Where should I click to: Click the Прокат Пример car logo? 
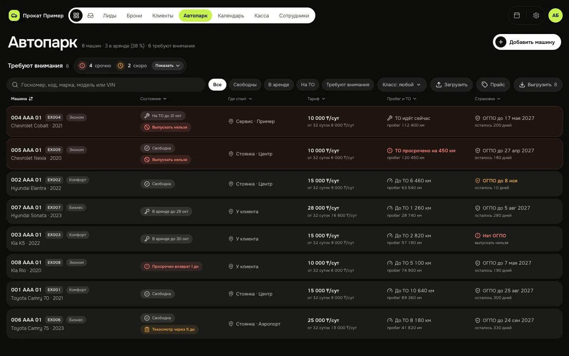click(x=14, y=15)
